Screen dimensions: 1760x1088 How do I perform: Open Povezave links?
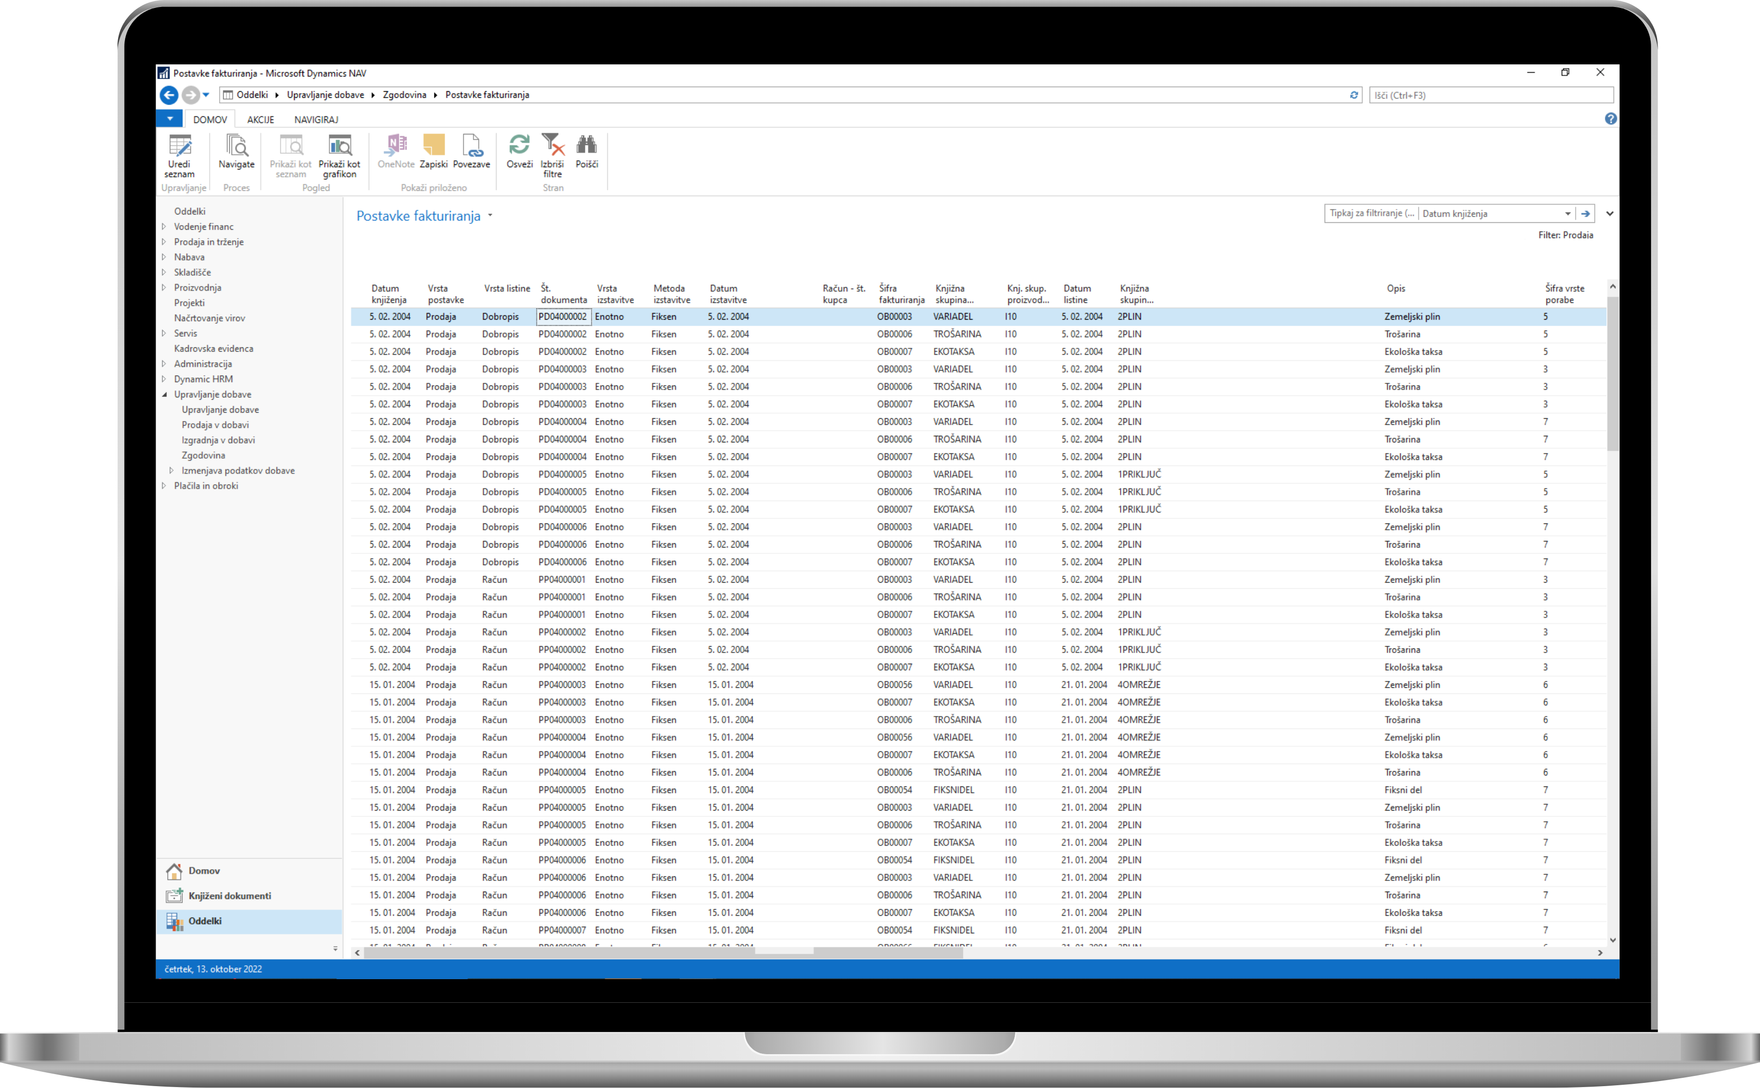[x=471, y=152]
